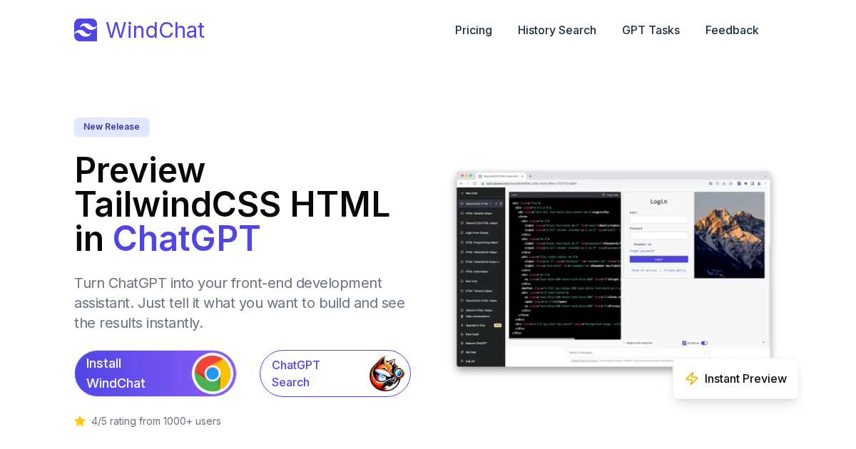The image size is (856, 449).
Task: Go to History Search page
Action: [557, 30]
